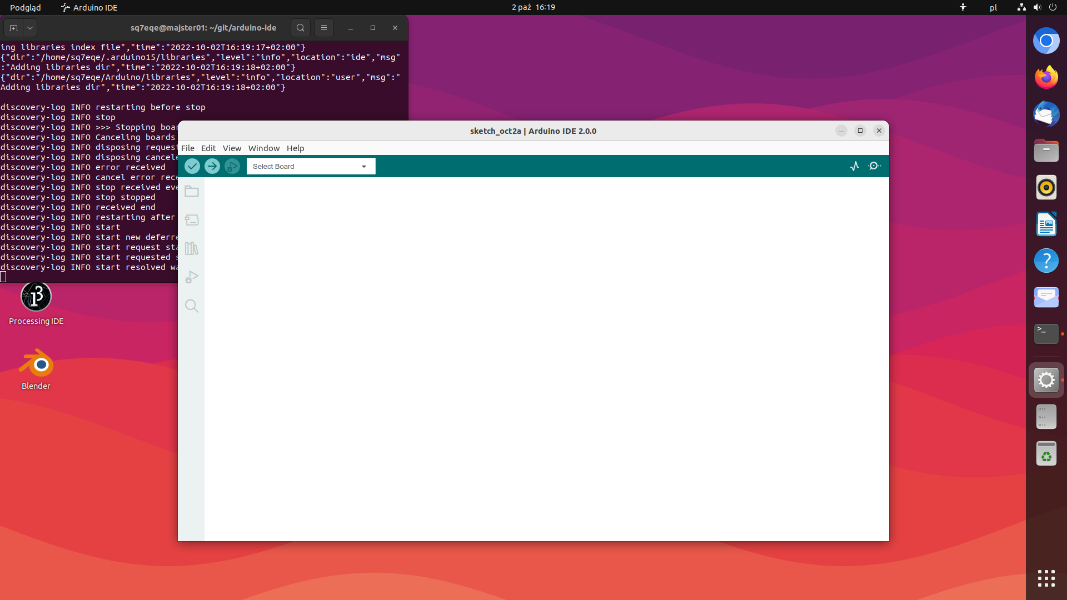Expand the terminal new-tab dropdown arrow
This screenshot has height=600, width=1067.
[30, 28]
